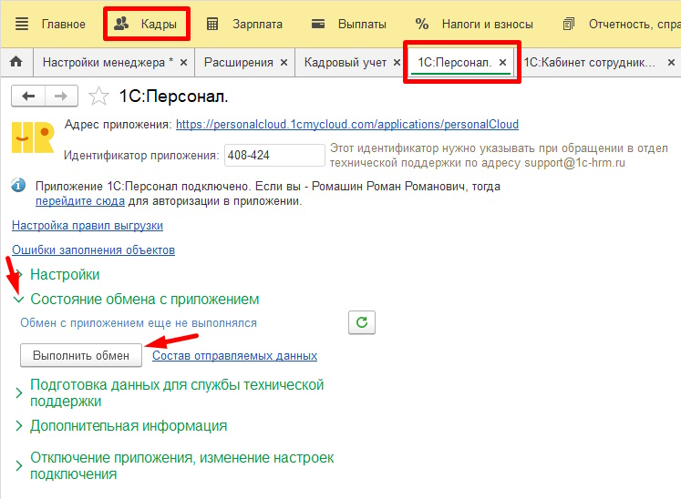Switch to the 1С:Кабинет сотрудника tab
This screenshot has height=499, width=681.
589,63
